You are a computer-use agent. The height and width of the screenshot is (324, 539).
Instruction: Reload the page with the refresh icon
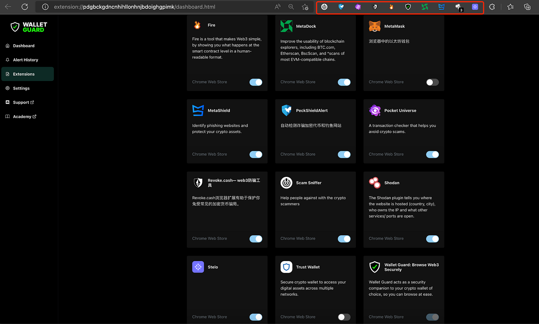click(25, 7)
